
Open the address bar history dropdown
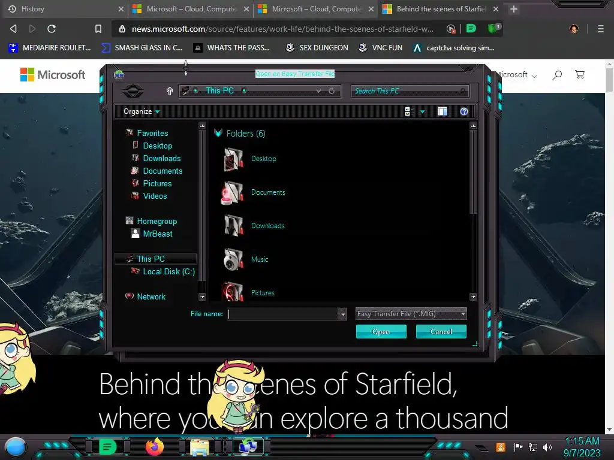click(319, 91)
